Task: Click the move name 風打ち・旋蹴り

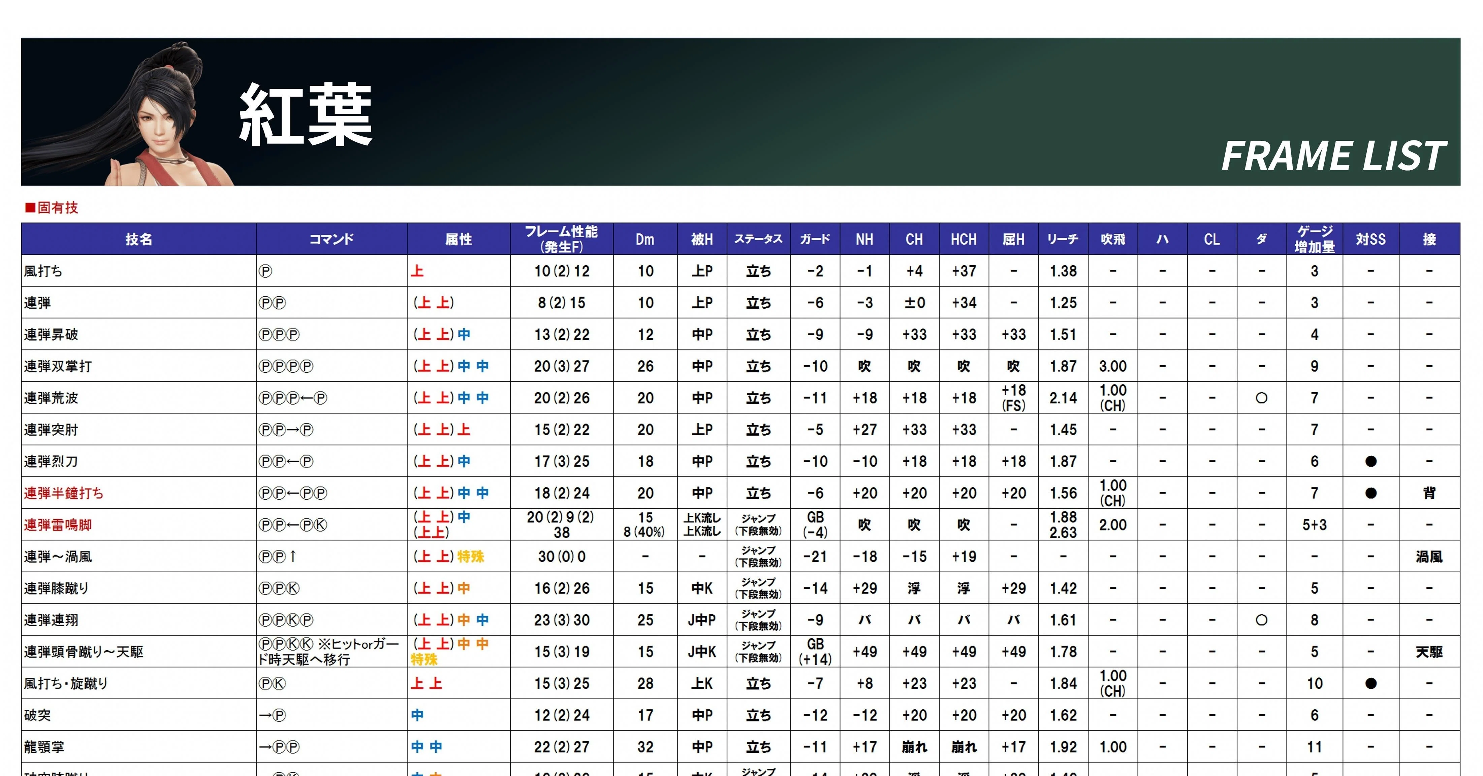Action: coord(66,683)
